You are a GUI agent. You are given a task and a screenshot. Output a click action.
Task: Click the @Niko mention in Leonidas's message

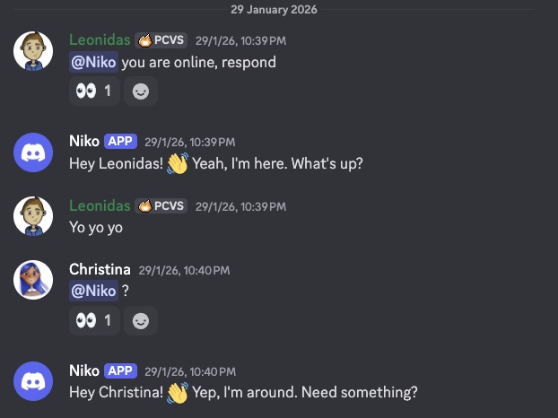pyautogui.click(x=93, y=63)
